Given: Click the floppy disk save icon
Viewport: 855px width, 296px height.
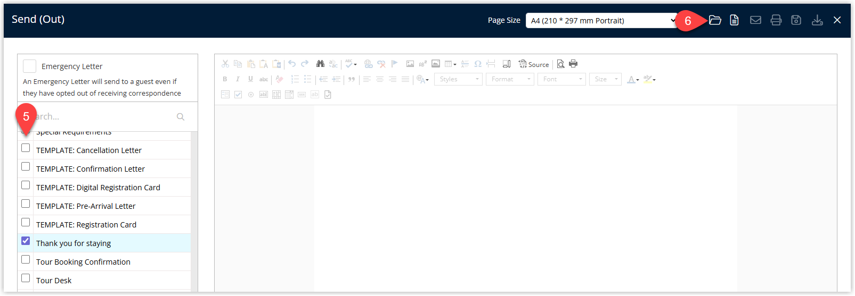Looking at the screenshot, I should click(x=796, y=20).
